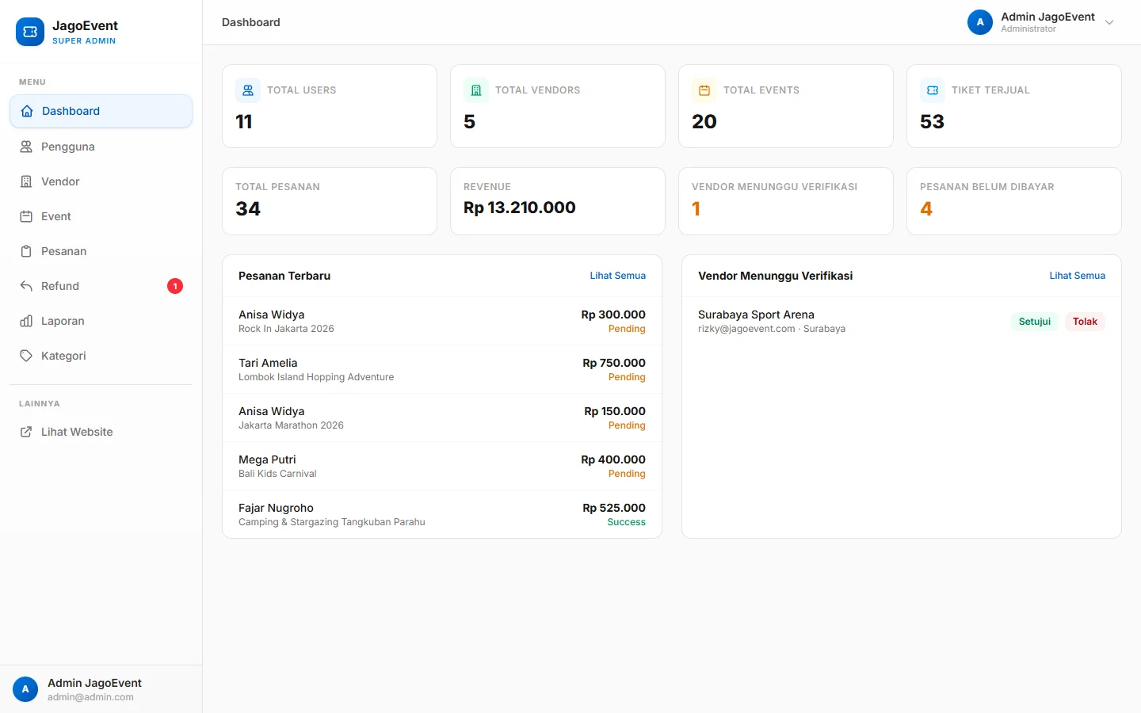
Task: Click the Pengguna users icon
Action: [x=26, y=147]
